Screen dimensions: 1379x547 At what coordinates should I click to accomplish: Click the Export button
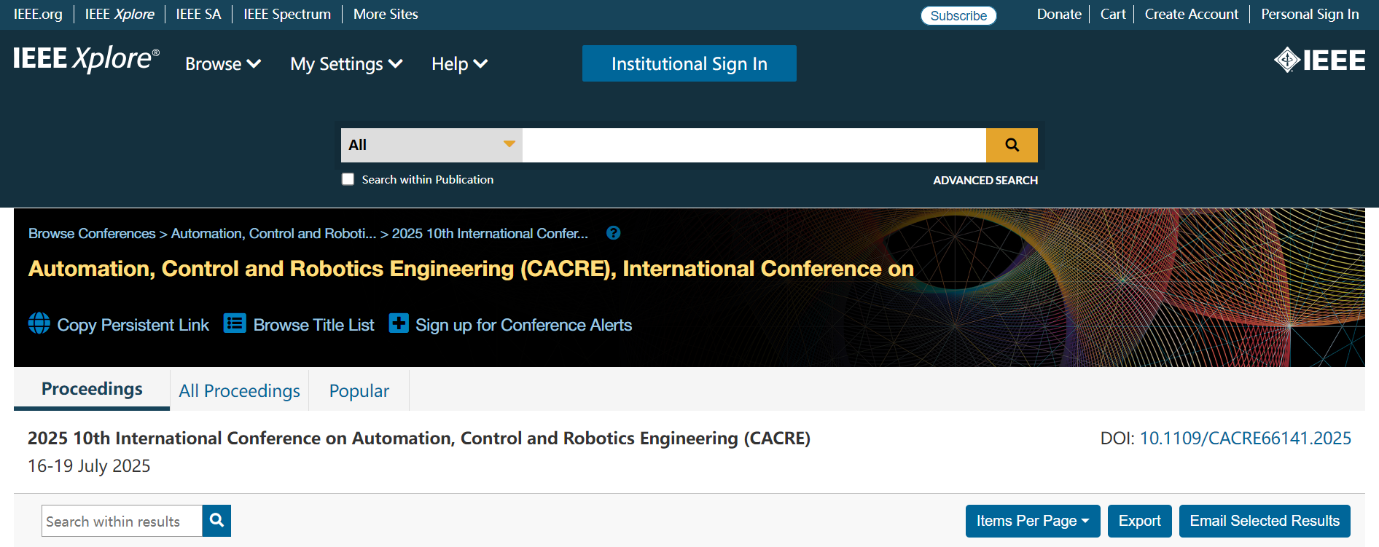(1140, 521)
